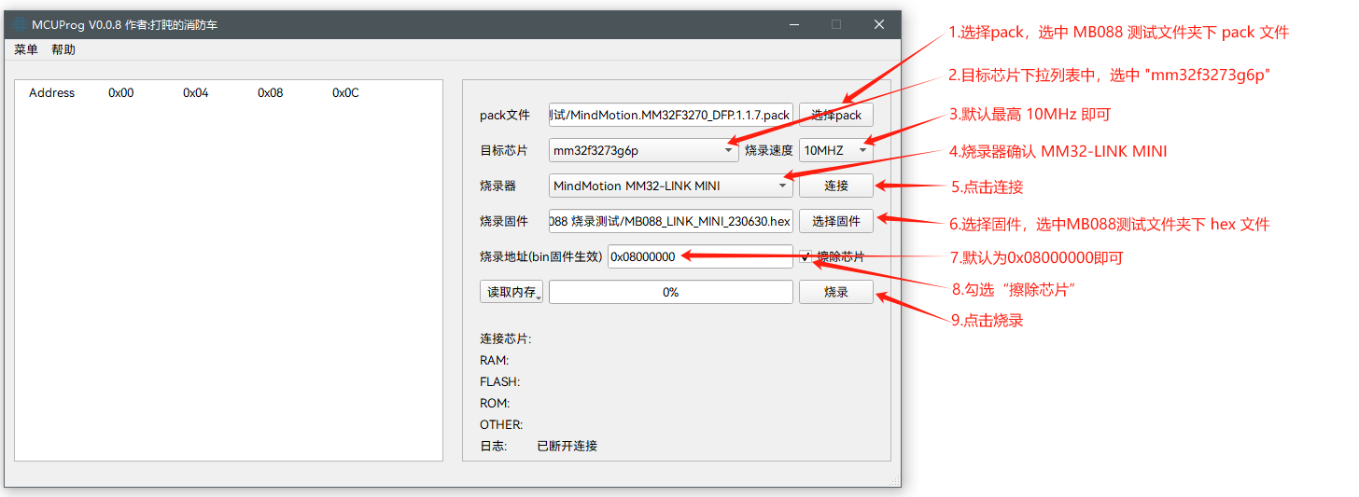Open the 烧录速度 10MHZ dropdown
Viewport: 1359px width, 497px height.
[835, 150]
